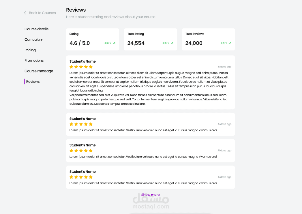302x214 pixels.
Task: Open the Course details section
Action: coord(36,29)
